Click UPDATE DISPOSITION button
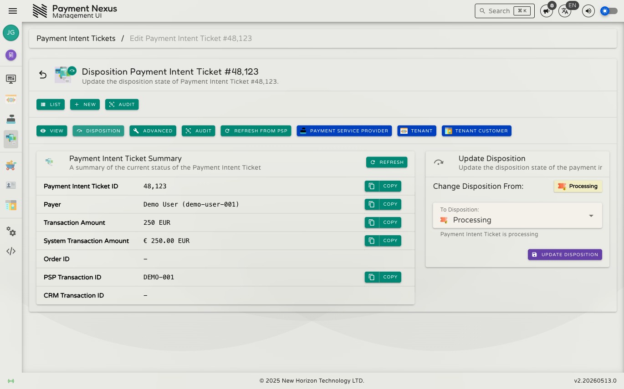This screenshot has width=624, height=389. (x=565, y=255)
